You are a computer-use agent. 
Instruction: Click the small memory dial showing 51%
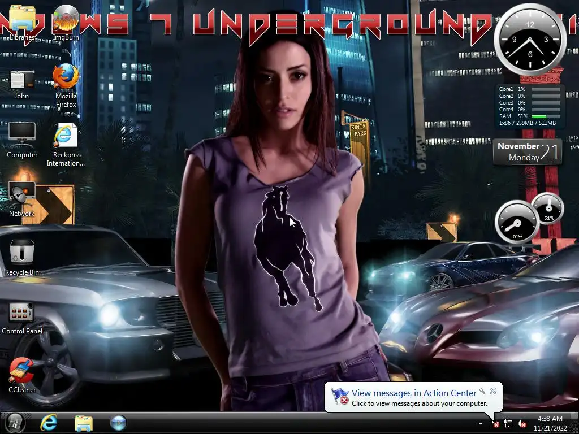pos(548,209)
